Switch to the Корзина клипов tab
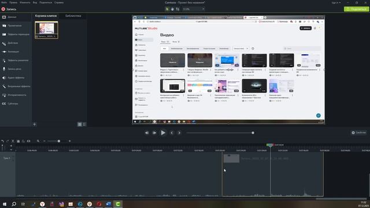 [46, 16]
